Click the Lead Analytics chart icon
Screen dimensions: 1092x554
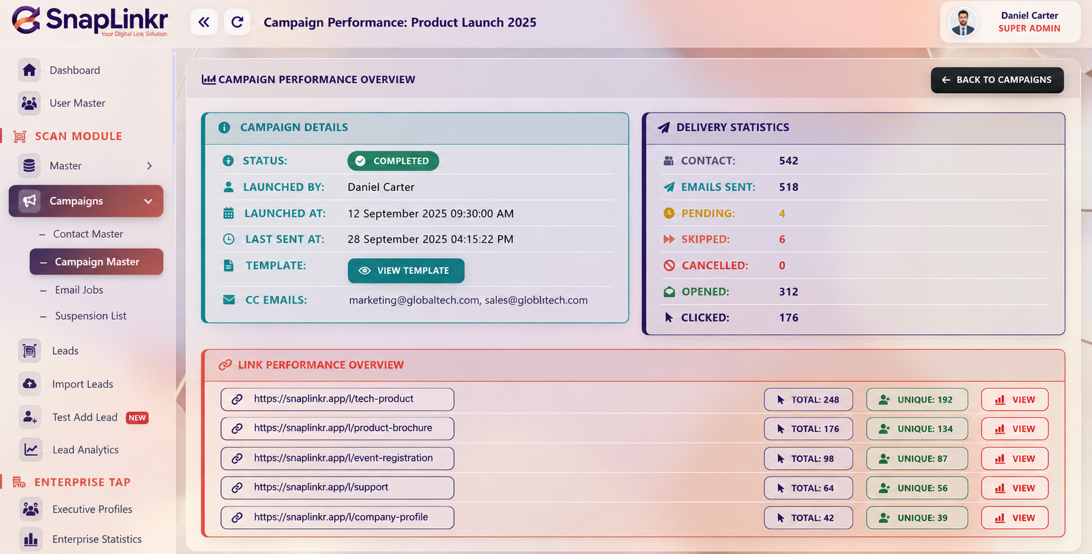pyautogui.click(x=31, y=449)
